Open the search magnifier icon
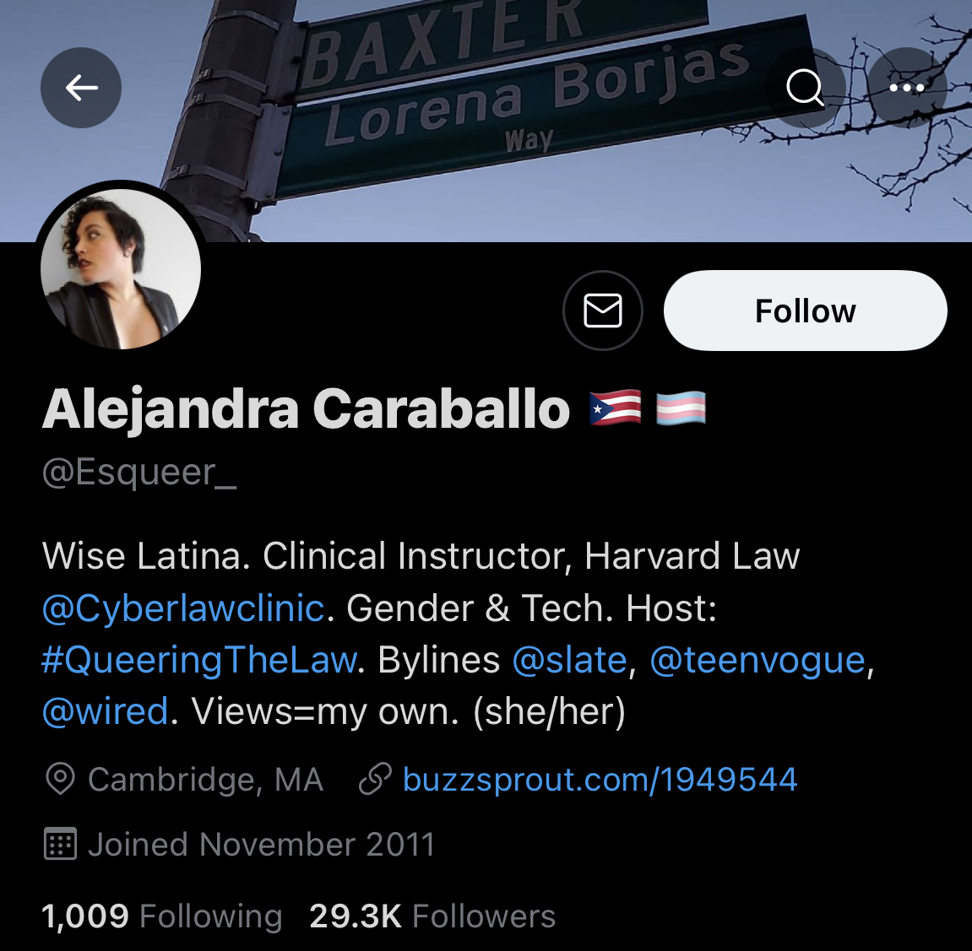Image resolution: width=972 pixels, height=951 pixels. pos(806,88)
